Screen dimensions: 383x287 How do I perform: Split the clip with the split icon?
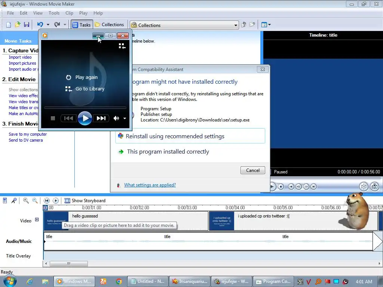[364, 187]
